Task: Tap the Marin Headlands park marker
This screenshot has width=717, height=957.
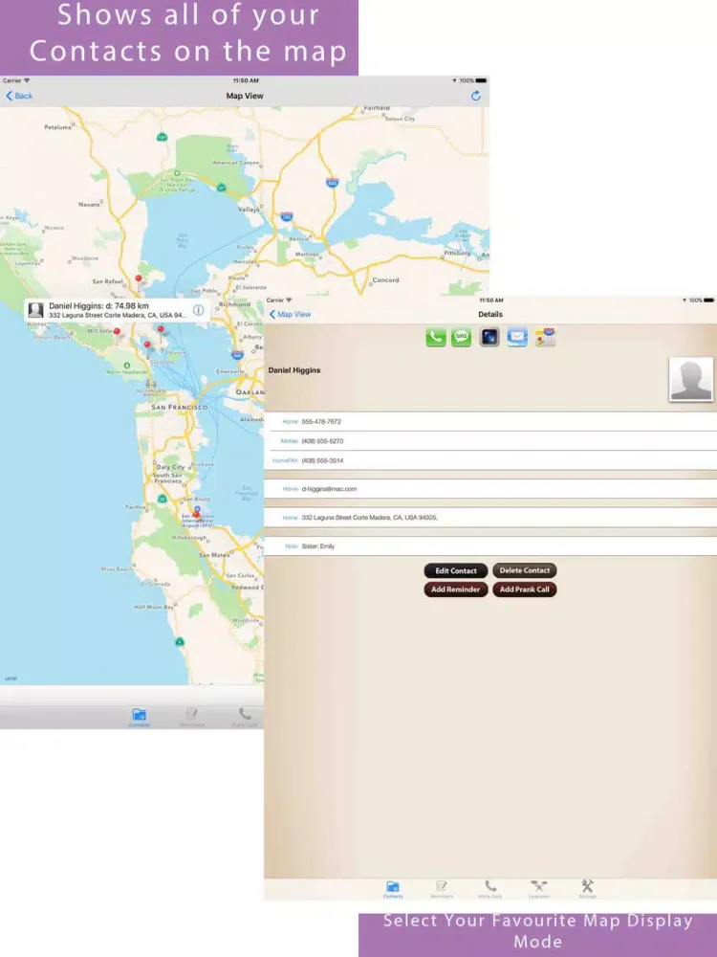Action: point(126,366)
